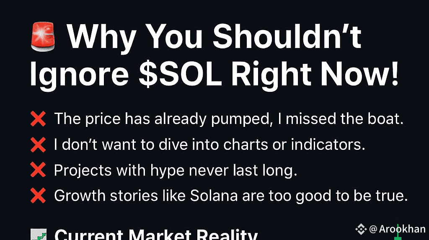Select the red X next to 'dive into charts'
Viewport: 429px width, 240px height.
coord(38,144)
